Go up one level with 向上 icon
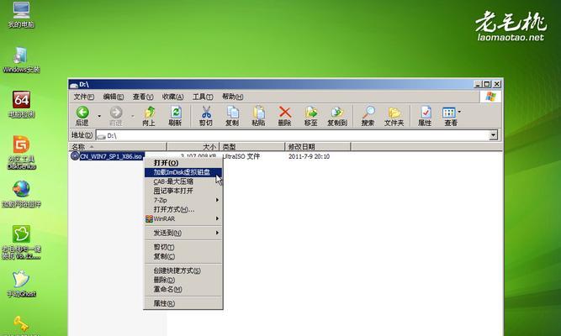Viewport: 561px width, 336px height. click(149, 113)
